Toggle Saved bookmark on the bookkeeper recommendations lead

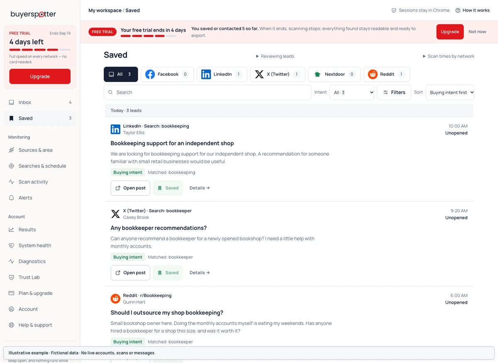(168, 273)
